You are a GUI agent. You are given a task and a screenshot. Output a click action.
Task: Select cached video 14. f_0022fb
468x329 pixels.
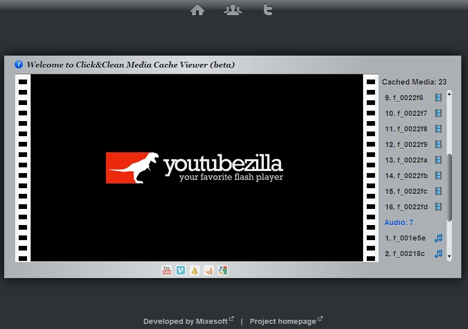tap(406, 176)
